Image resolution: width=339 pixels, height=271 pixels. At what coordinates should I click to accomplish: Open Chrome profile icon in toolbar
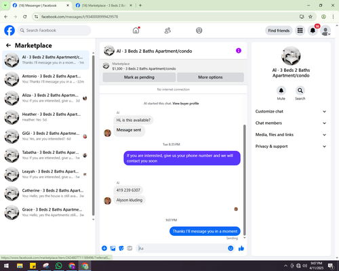click(323, 17)
